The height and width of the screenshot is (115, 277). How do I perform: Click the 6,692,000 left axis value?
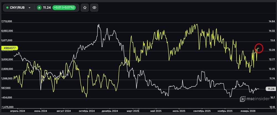pos(7,31)
